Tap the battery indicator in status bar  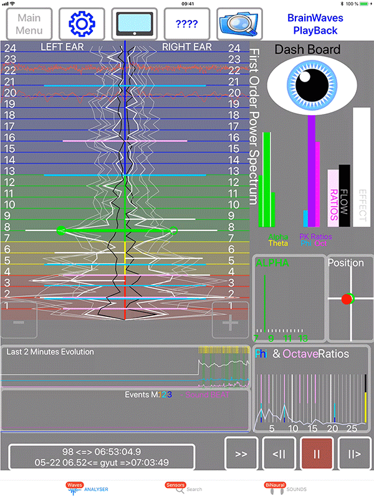365,4
